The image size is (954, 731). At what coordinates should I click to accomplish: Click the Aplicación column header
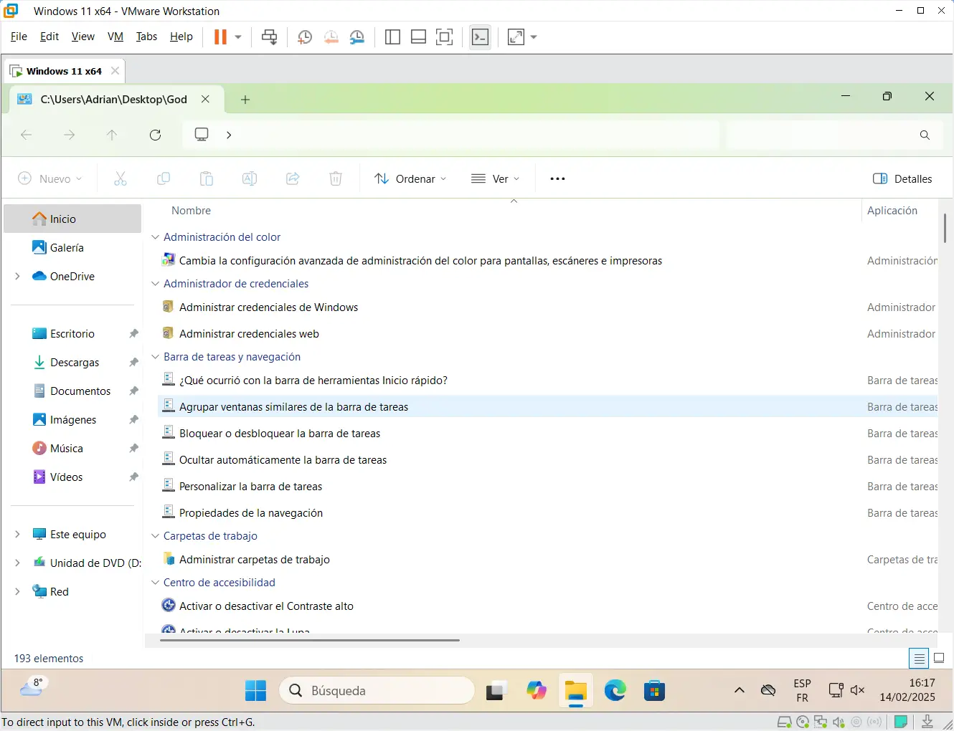click(892, 210)
